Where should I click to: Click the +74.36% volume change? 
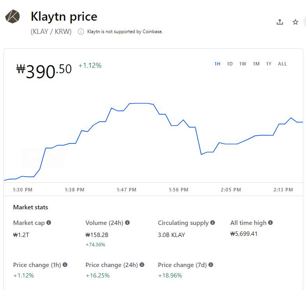click(x=95, y=245)
